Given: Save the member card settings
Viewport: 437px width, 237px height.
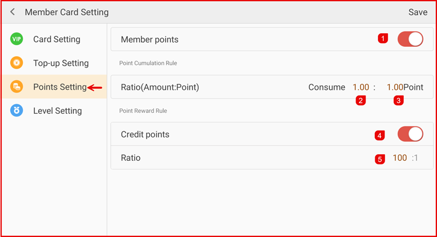Looking at the screenshot, I should [x=418, y=12].
